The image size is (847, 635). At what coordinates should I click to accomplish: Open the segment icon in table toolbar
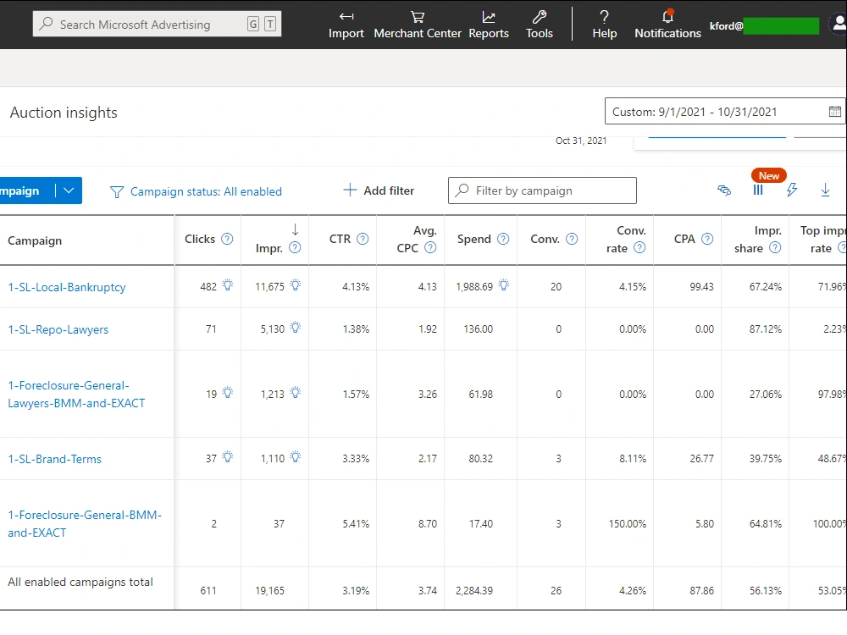(x=724, y=190)
